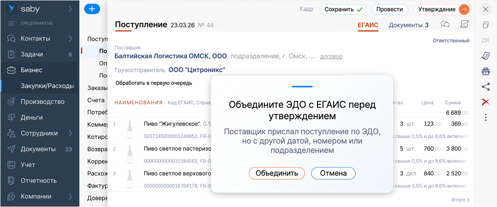Screen dimensions: 497x207
Task: Expand the Сотрудники sidebar submenu
Action: coord(70,133)
